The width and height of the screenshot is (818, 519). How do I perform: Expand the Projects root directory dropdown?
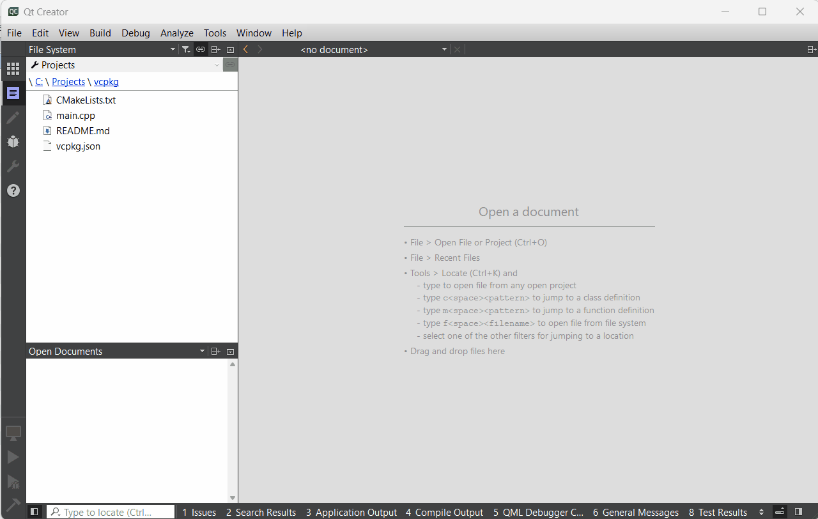pos(216,65)
